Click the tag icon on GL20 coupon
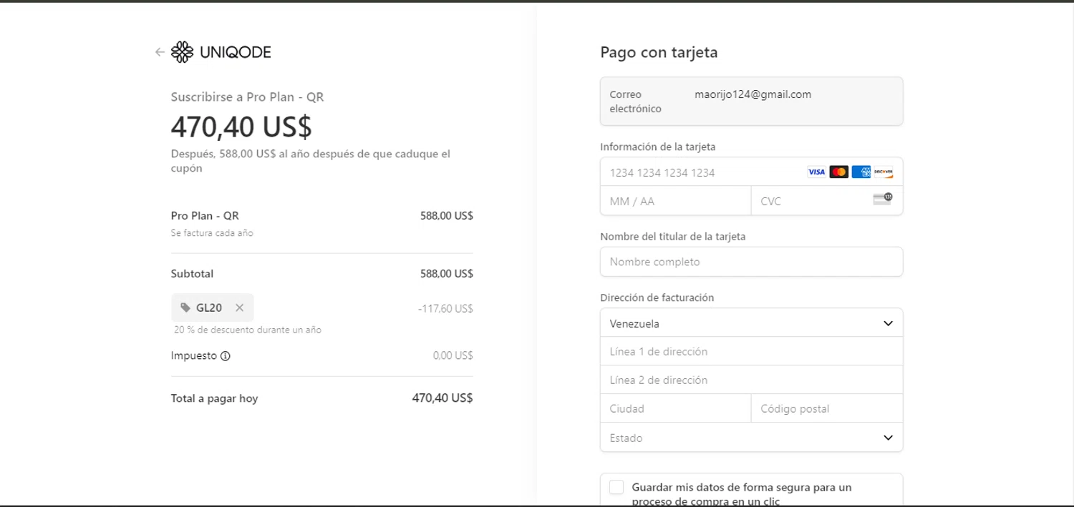 (x=185, y=307)
